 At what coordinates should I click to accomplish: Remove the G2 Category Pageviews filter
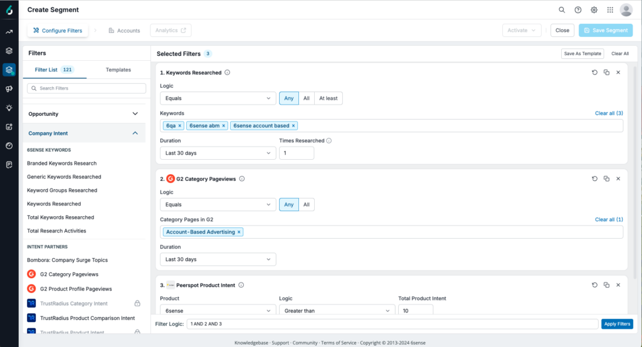618,179
